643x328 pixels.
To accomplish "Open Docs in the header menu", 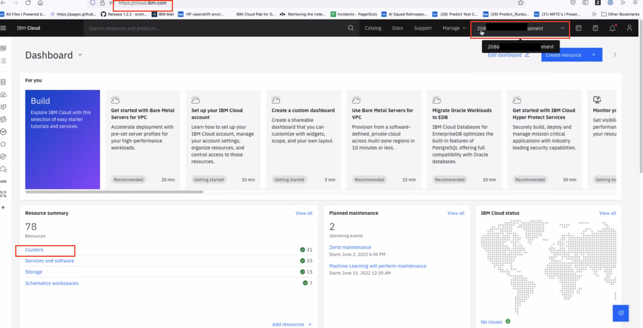I will click(x=397, y=28).
